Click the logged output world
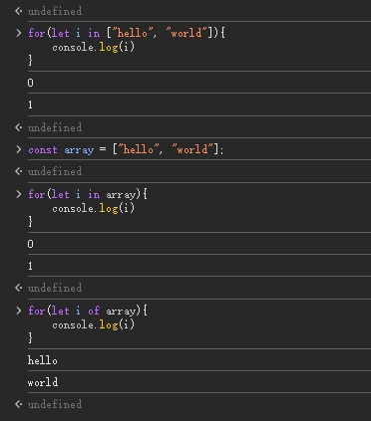Image resolution: width=371 pixels, height=421 pixels. click(43, 382)
